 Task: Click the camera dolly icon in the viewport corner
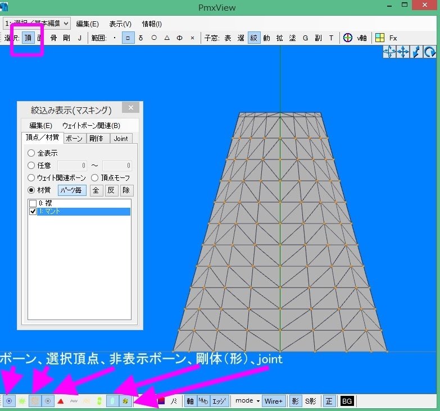[x=416, y=52]
